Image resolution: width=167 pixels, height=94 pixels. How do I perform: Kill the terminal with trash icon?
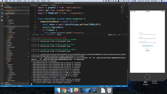click(x=120, y=35)
